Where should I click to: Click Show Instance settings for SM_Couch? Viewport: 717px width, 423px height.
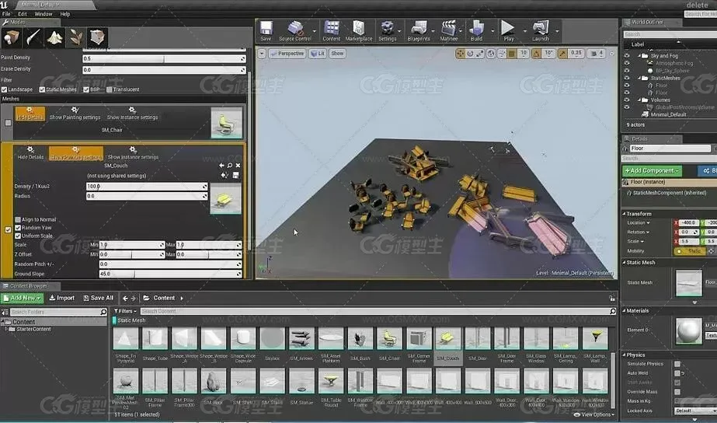coord(133,153)
